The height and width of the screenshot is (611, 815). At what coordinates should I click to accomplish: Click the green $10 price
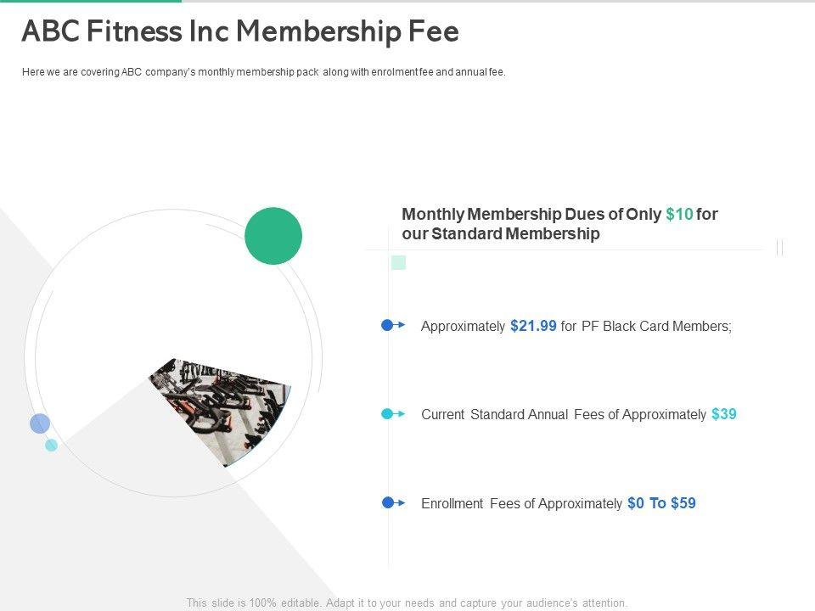pos(679,215)
